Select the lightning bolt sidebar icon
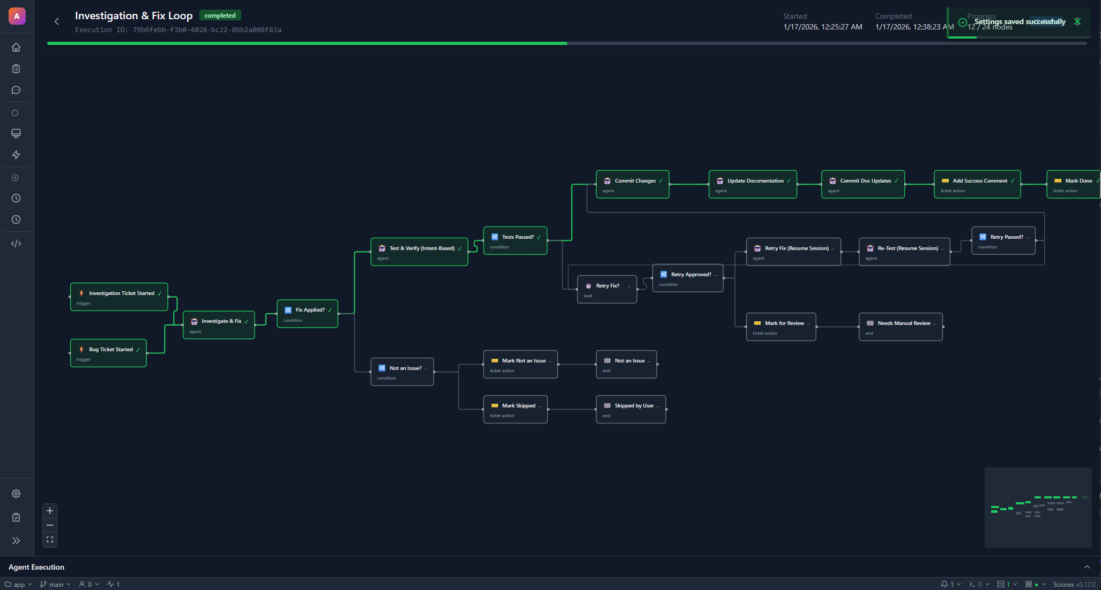Viewport: 1101px width, 590px height. (16, 155)
